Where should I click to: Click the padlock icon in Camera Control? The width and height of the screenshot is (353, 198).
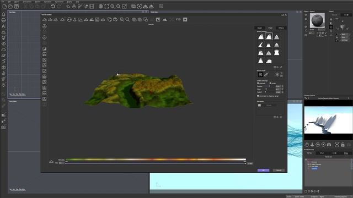coord(343,145)
